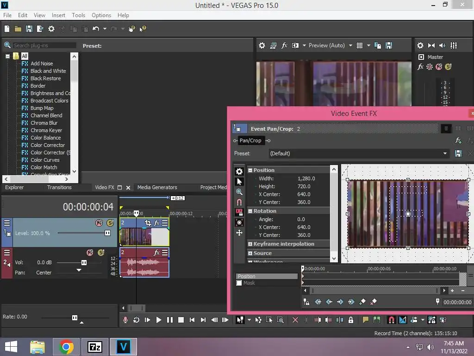This screenshot has width=474, height=356.
Task: Open a project using folder icon
Action: [x=18, y=29]
